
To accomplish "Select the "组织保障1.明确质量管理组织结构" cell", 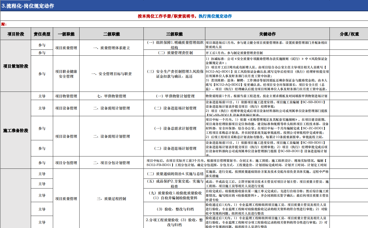I will coord(175,45).
